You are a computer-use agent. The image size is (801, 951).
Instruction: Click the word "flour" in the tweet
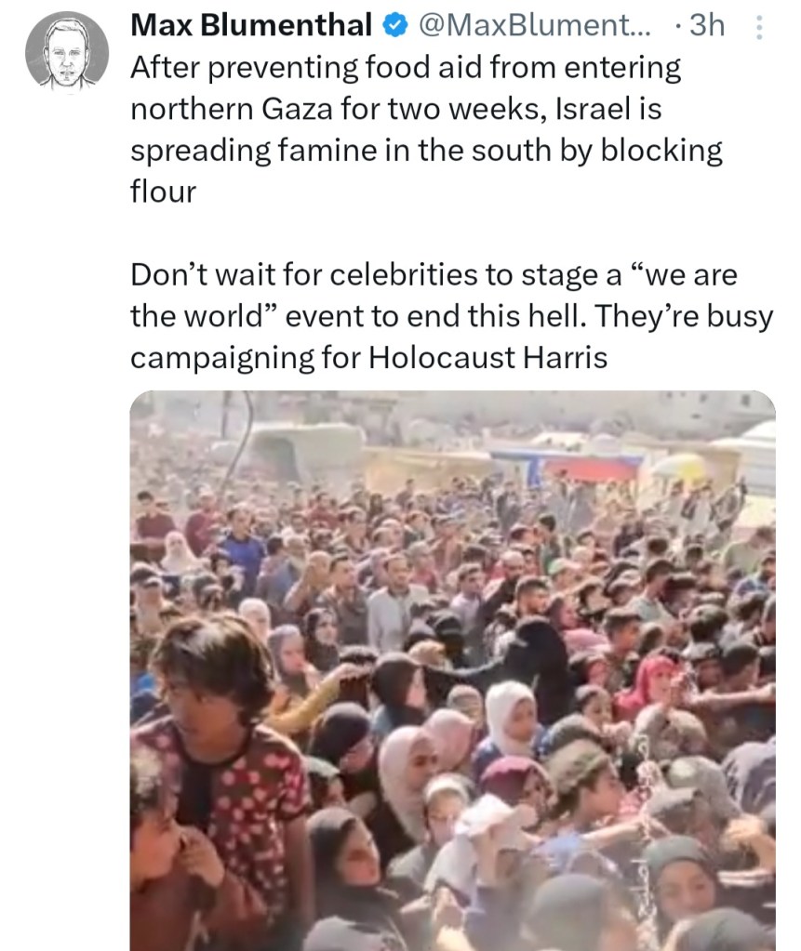coord(163,192)
